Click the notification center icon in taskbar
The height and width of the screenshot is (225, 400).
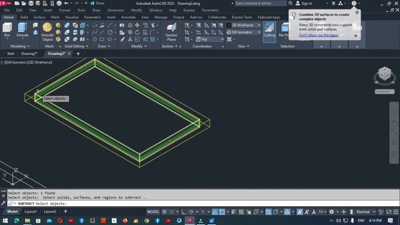tap(390, 221)
